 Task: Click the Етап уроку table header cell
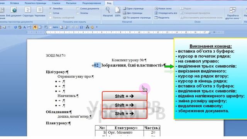(125, 128)
